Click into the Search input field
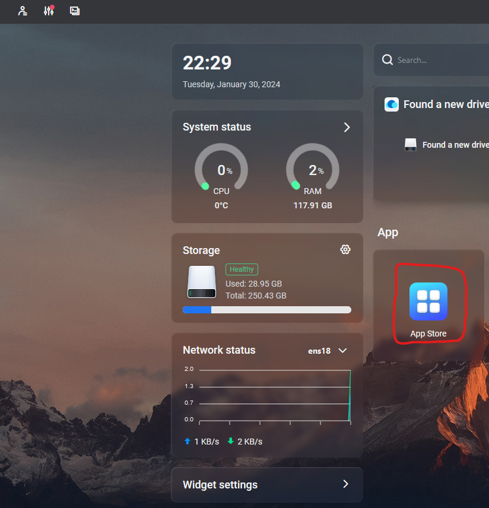Viewport: 489px width, 508px height. point(439,60)
